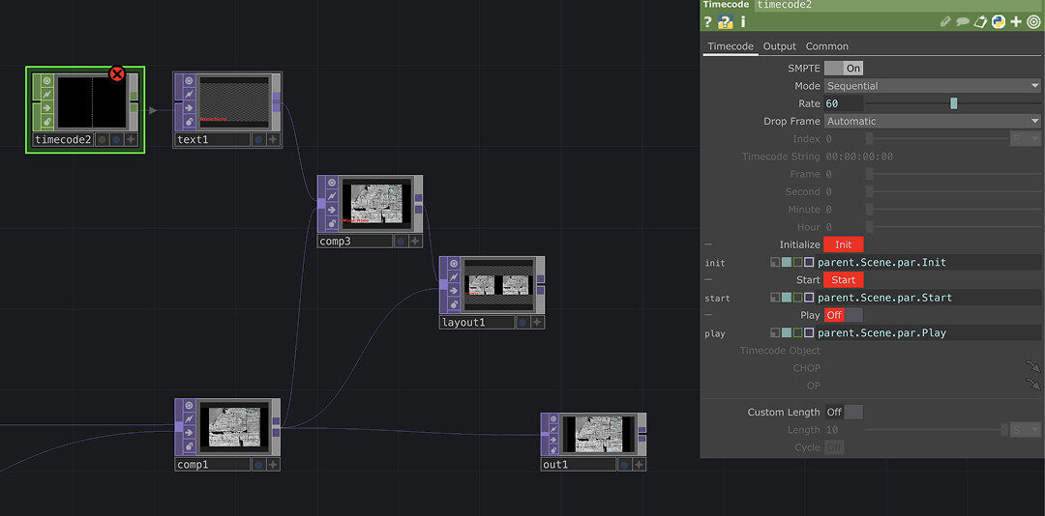Toggle lightning bypass flag on text1 node

189,94
